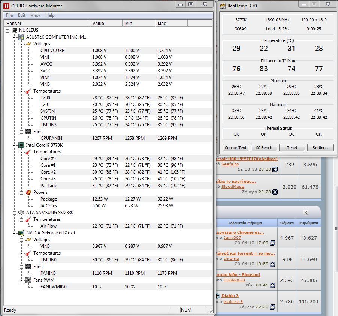Click the 12.53 W Package power value

pos(100,199)
